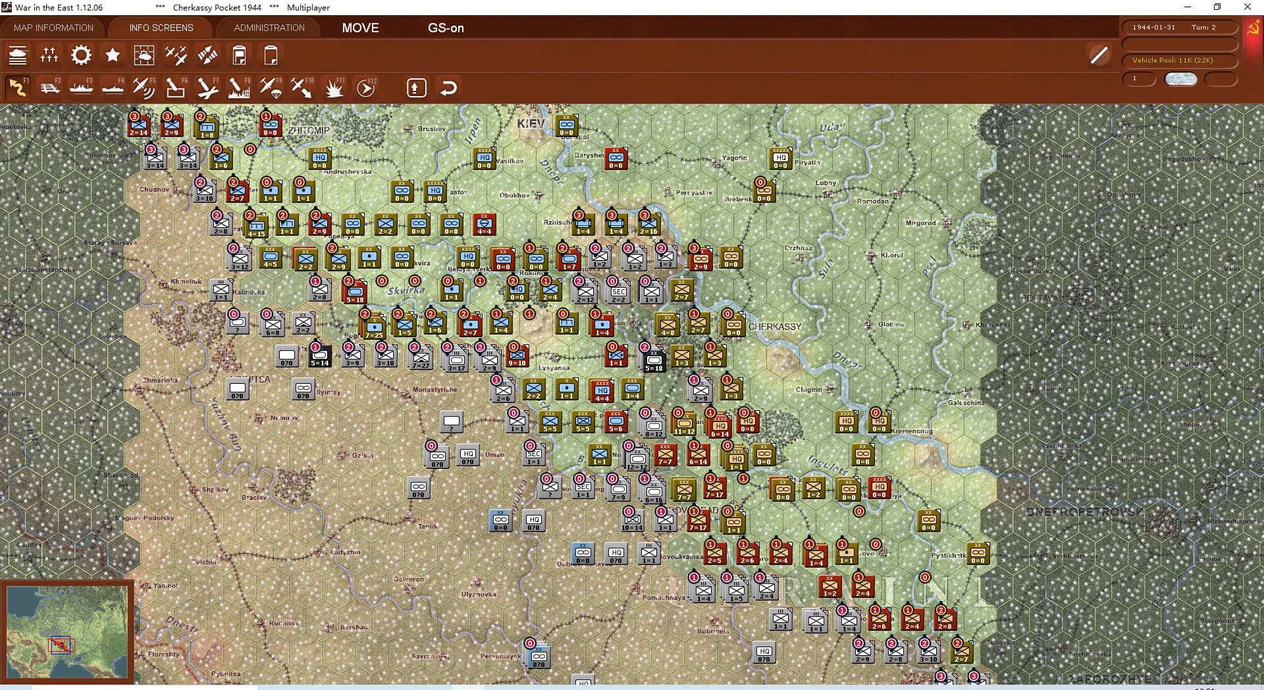1264x690 pixels.
Task: Open the production gear icon
Action: coord(81,55)
